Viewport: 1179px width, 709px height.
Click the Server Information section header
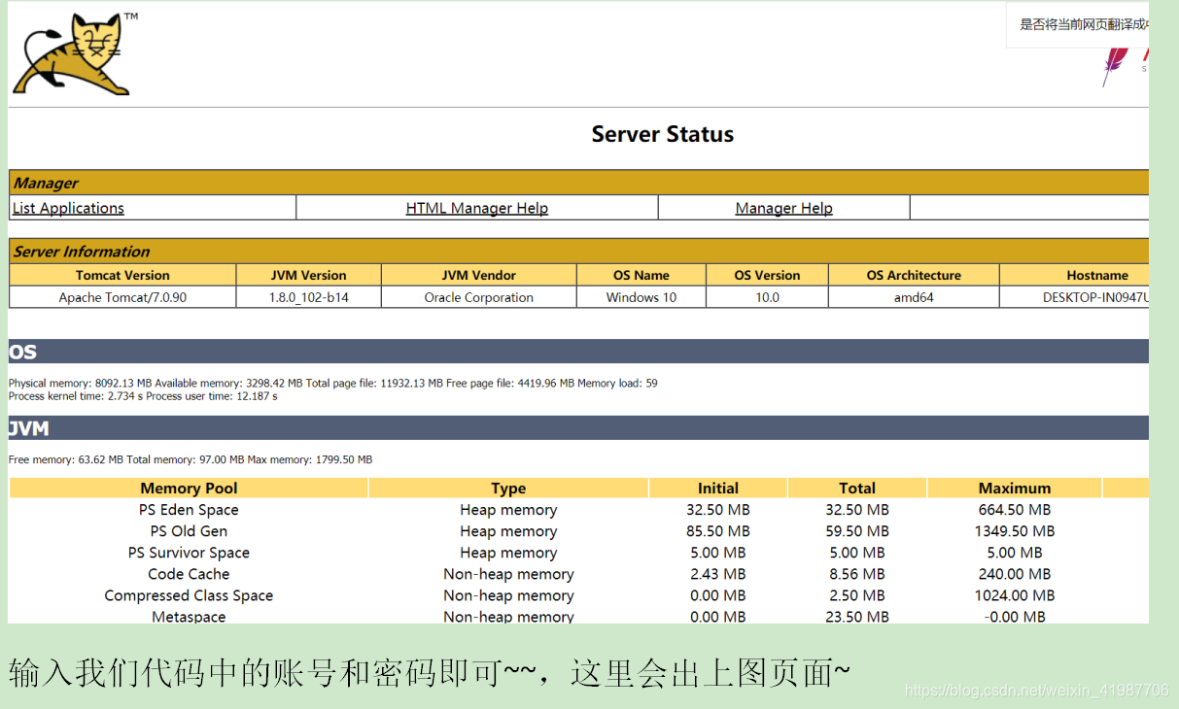(579, 251)
